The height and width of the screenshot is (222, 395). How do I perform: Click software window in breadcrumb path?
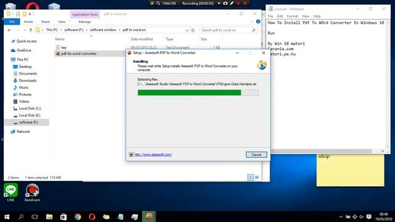103,30
